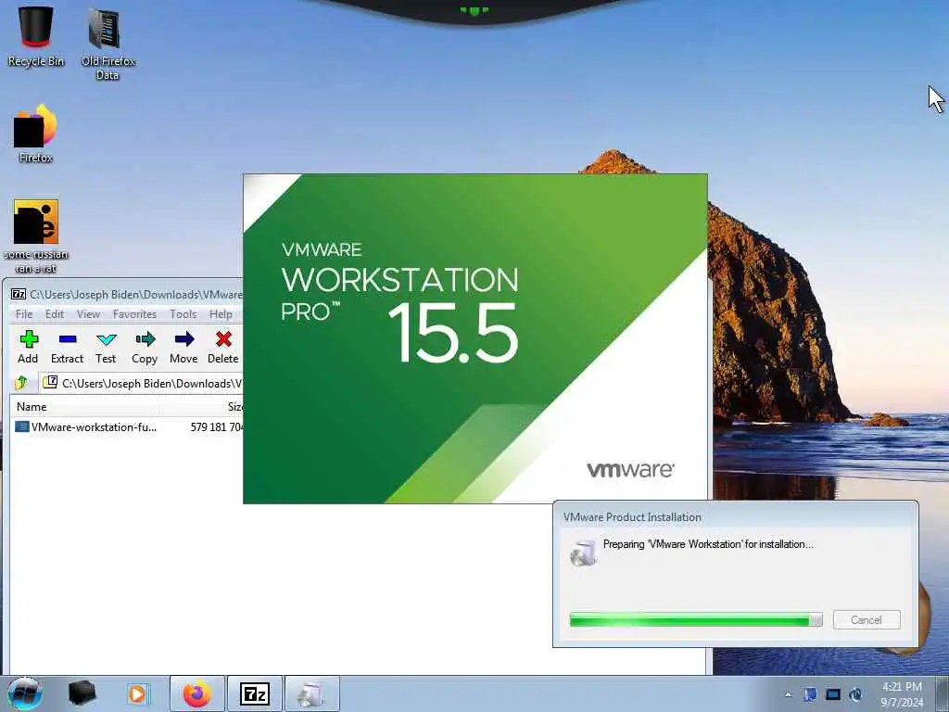Click the 579 181 704 size value
The image size is (949, 712).
click(x=217, y=426)
